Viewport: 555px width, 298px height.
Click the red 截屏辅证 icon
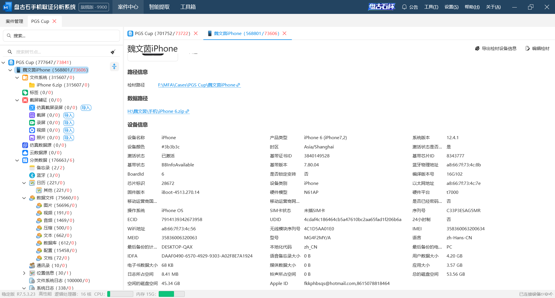25,100
